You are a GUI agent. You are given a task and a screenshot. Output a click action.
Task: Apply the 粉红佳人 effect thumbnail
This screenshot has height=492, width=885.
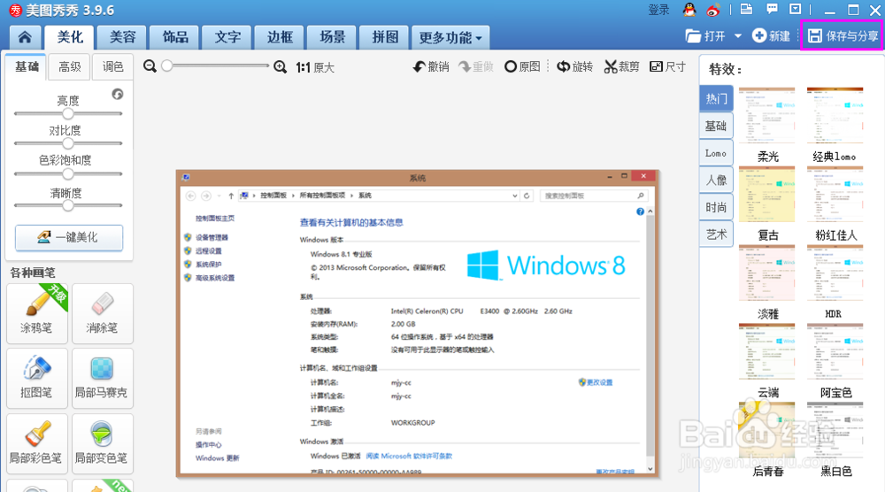835,194
